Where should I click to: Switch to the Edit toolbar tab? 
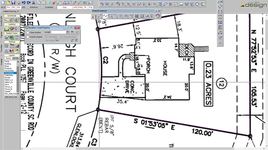(x=13, y=7)
